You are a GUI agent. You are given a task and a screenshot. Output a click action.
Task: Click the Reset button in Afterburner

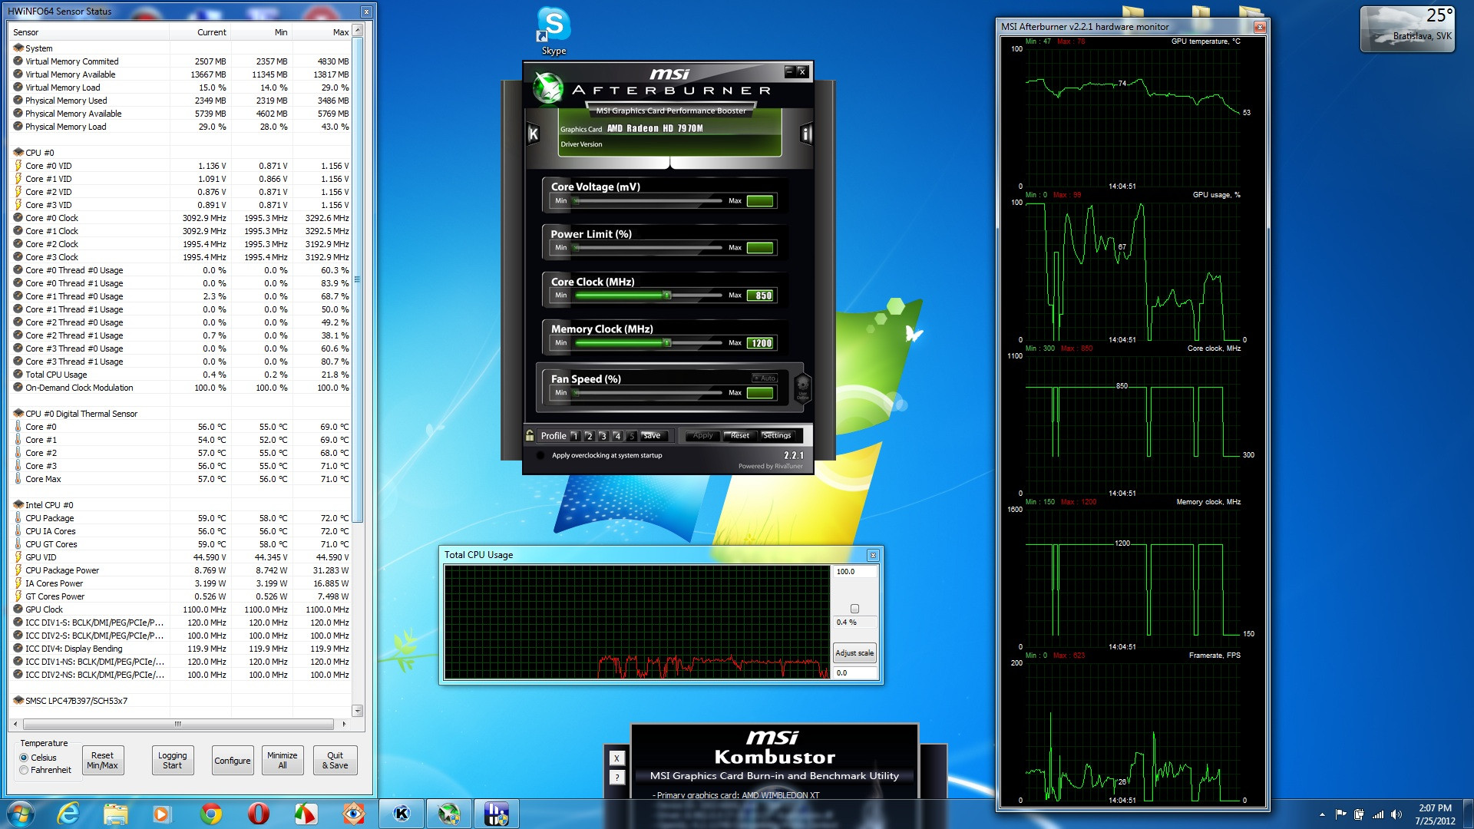[x=740, y=435]
